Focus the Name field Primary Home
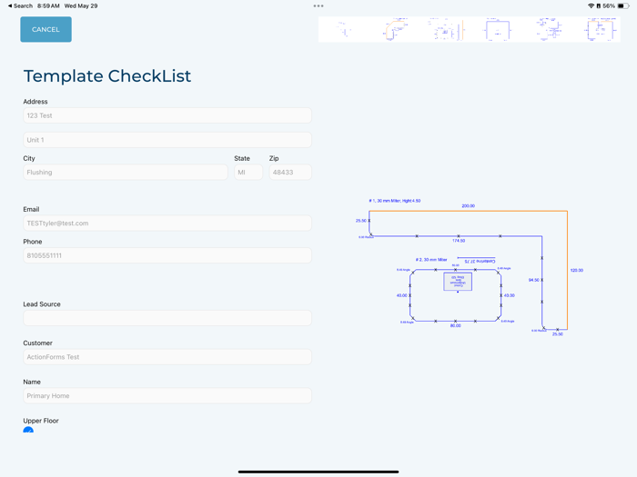This screenshot has width=637, height=477. pyautogui.click(x=167, y=395)
